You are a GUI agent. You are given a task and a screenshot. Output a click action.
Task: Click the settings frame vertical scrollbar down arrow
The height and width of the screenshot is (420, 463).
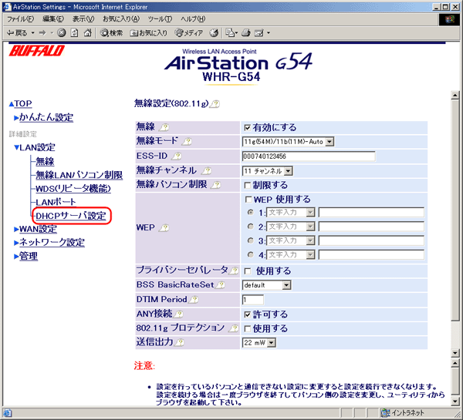point(455,353)
